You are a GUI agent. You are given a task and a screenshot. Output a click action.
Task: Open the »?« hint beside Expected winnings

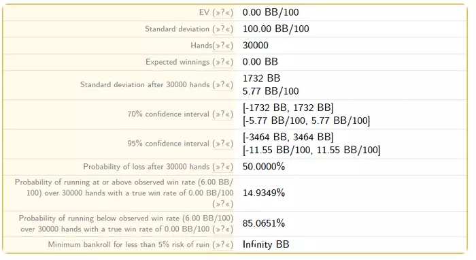coord(223,62)
